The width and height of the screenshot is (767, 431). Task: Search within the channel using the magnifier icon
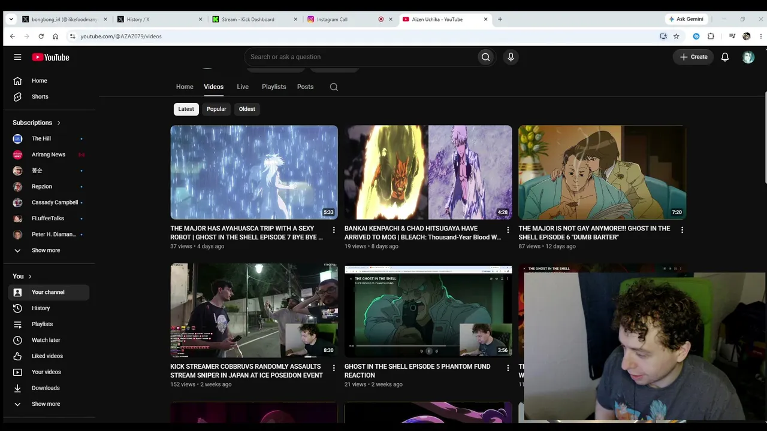(x=334, y=87)
